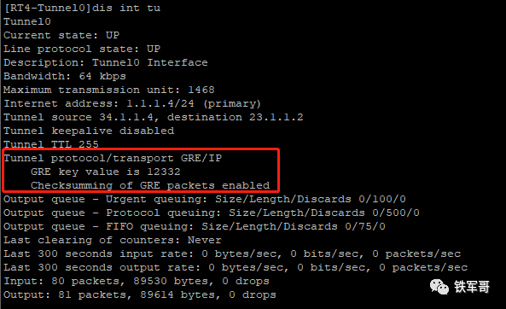
Task: Click 'Line protocol state: UP' line
Action: pyautogui.click(x=82, y=49)
